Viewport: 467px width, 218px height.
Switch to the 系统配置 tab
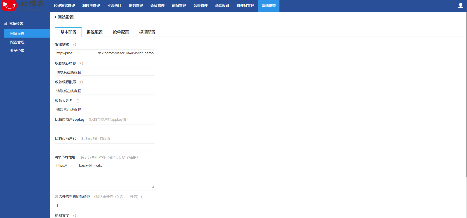[95, 32]
